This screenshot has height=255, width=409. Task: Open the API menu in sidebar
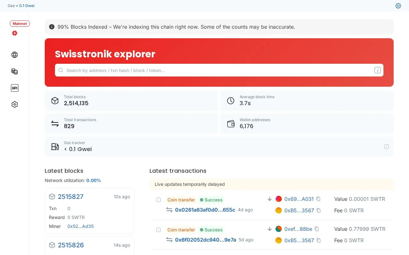click(15, 88)
